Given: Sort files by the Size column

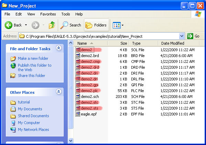Looking at the screenshot, I should pos(118,43).
